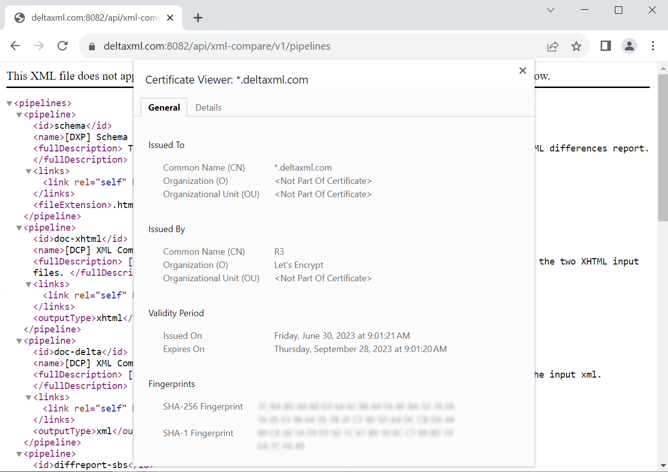Close the Certificate Viewer dialog
668x472 pixels.
523,71
